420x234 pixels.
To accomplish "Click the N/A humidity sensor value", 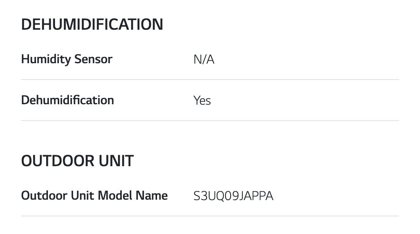I will tap(204, 60).
